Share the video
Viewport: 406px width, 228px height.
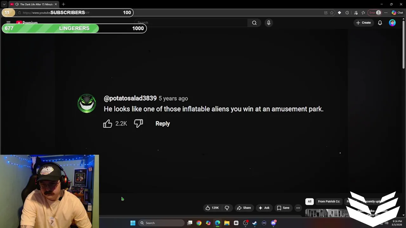click(244, 208)
